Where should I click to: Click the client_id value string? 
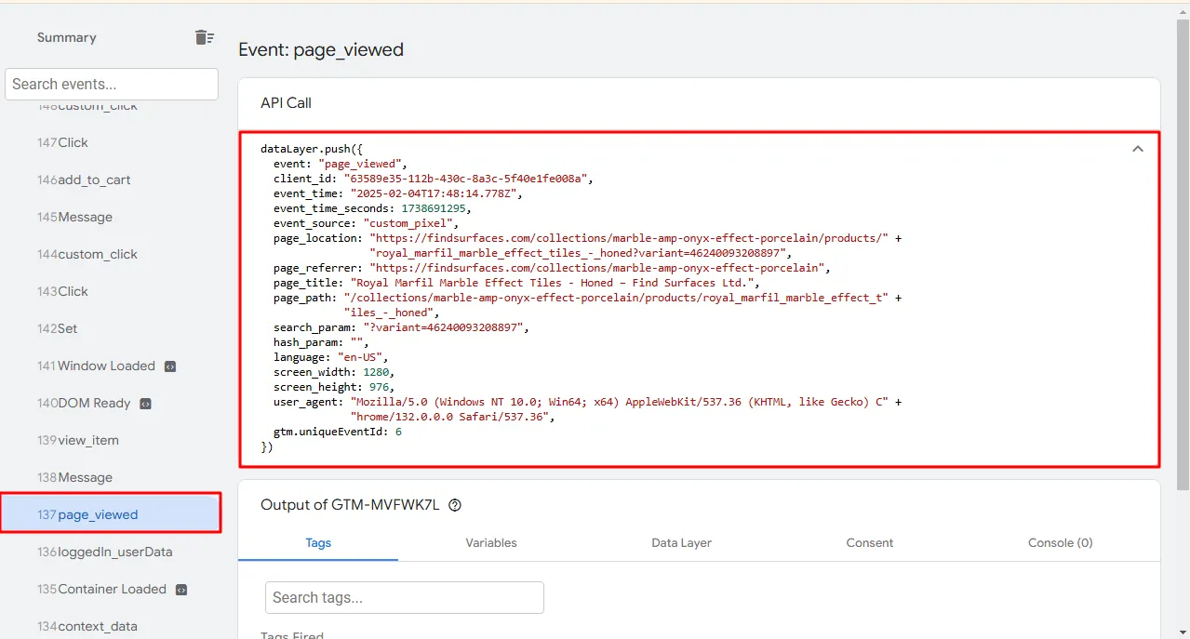coord(465,179)
